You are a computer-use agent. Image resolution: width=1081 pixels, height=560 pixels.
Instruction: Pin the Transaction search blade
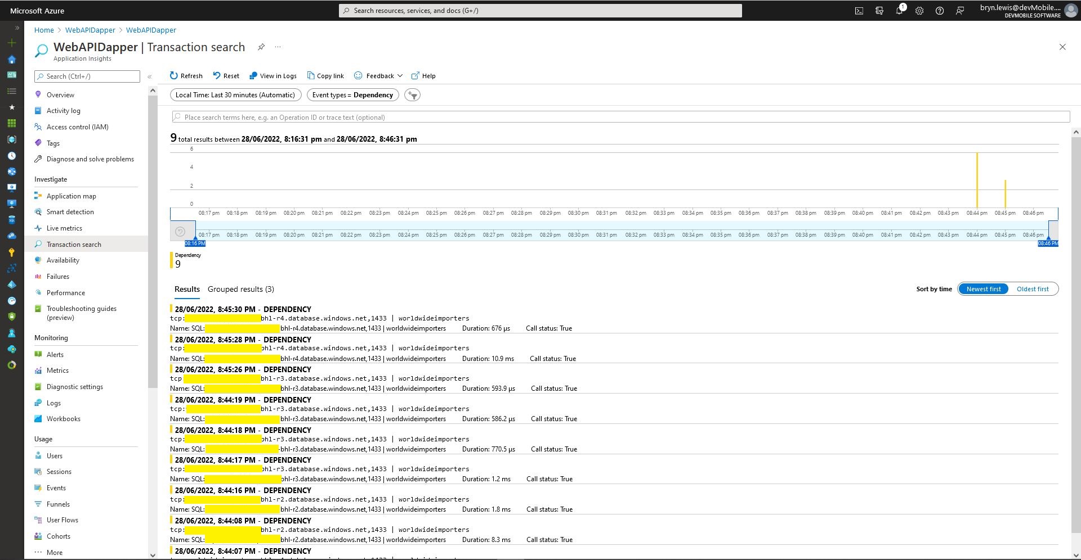(261, 47)
